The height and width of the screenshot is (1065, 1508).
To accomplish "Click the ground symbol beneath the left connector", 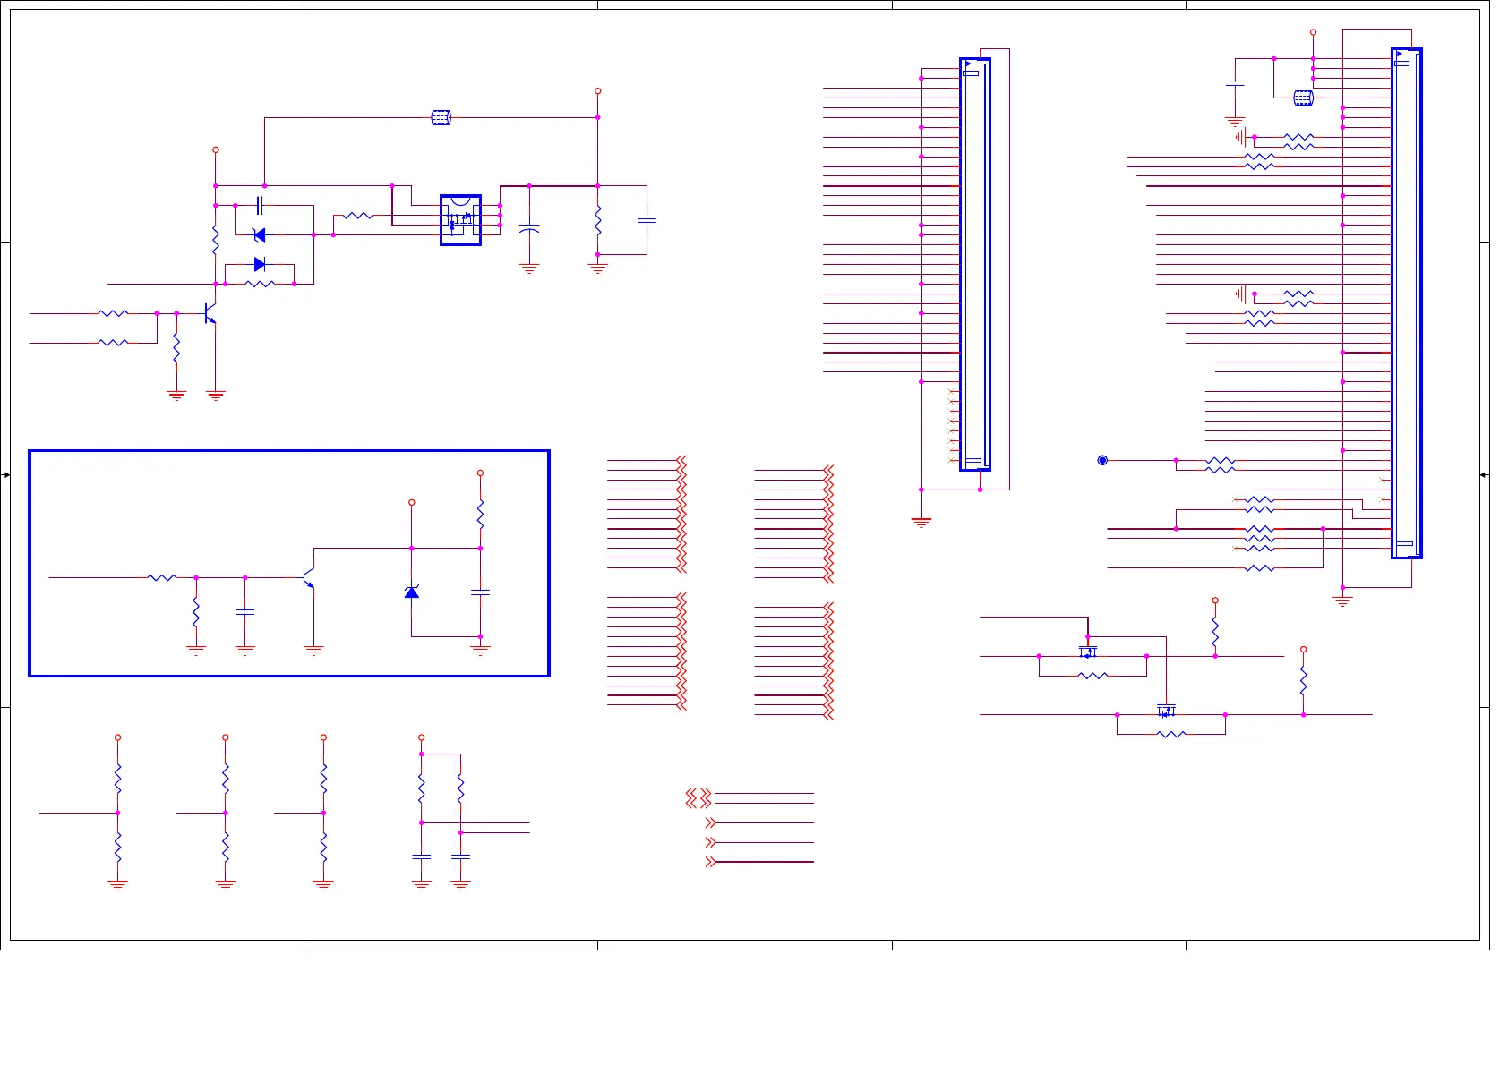I will tap(921, 523).
